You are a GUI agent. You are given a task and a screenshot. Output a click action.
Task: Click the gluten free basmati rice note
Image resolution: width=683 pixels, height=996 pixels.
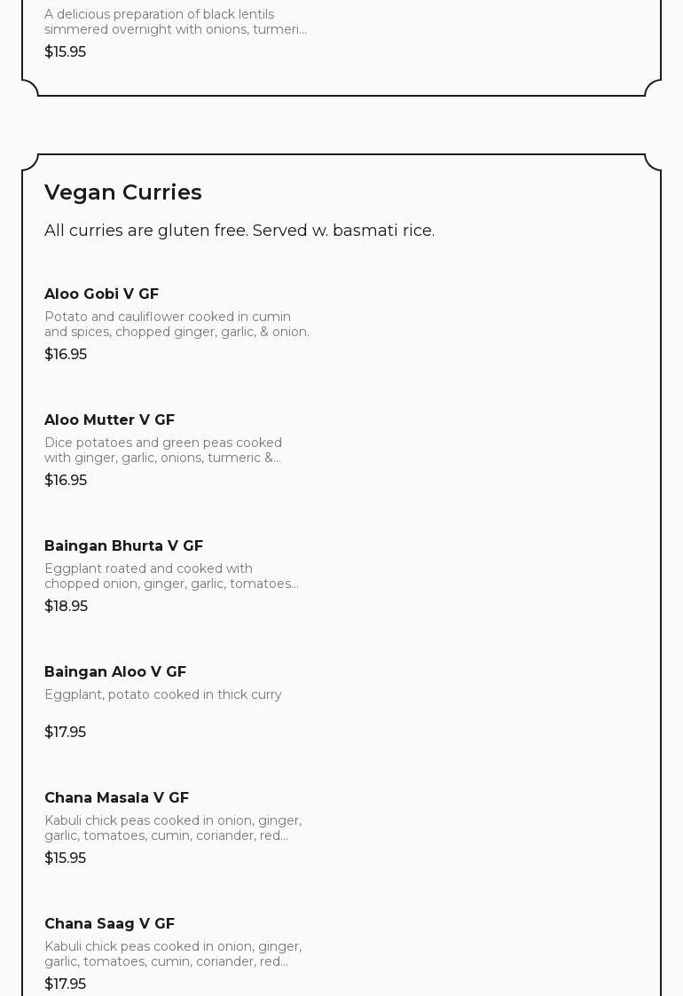[x=239, y=231]
